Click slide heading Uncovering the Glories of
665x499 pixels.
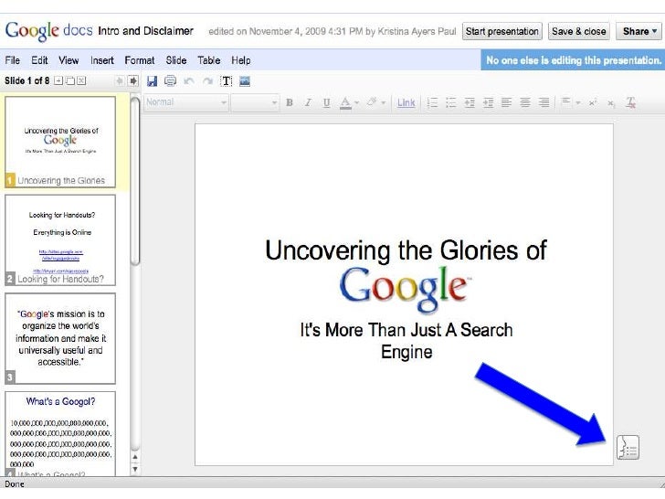pos(406,249)
